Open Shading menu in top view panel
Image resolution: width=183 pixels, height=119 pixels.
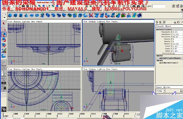17,21
